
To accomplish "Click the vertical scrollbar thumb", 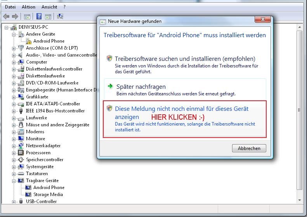I will tap(300, 110).
